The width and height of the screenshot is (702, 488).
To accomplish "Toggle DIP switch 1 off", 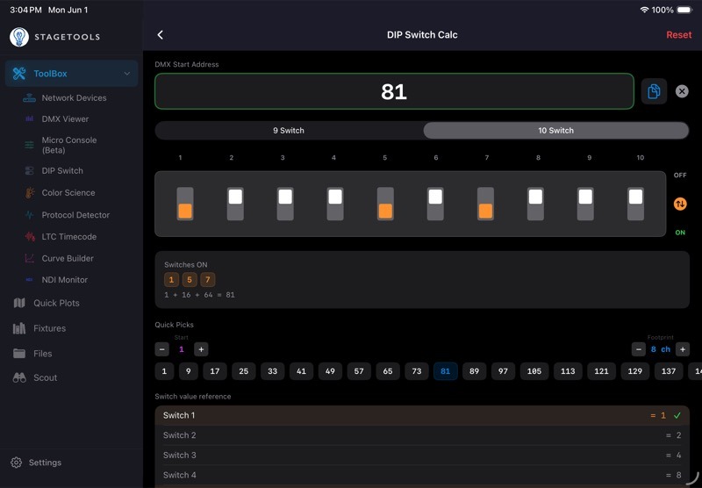I will coord(185,204).
